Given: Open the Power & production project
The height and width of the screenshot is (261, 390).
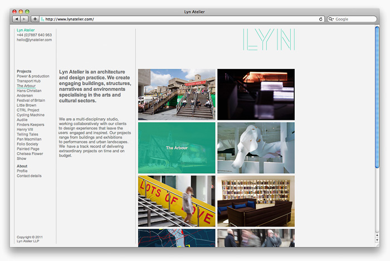Looking at the screenshot, I should [x=33, y=76].
